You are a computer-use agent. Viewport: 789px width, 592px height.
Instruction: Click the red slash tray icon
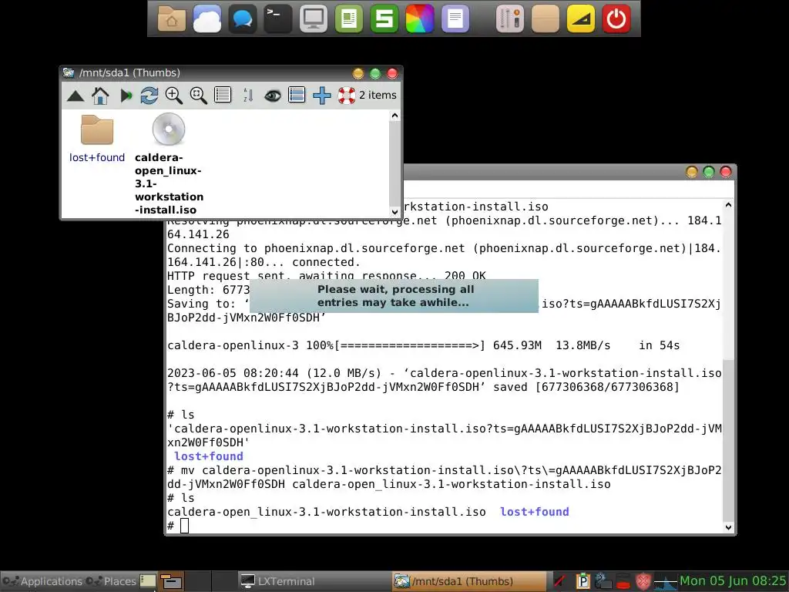pos(560,581)
